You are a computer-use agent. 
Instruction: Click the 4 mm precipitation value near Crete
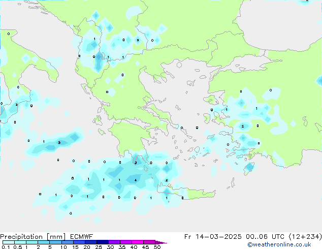[x=135, y=180]
